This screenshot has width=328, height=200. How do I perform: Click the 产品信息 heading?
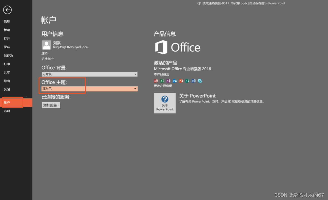(x=165, y=34)
